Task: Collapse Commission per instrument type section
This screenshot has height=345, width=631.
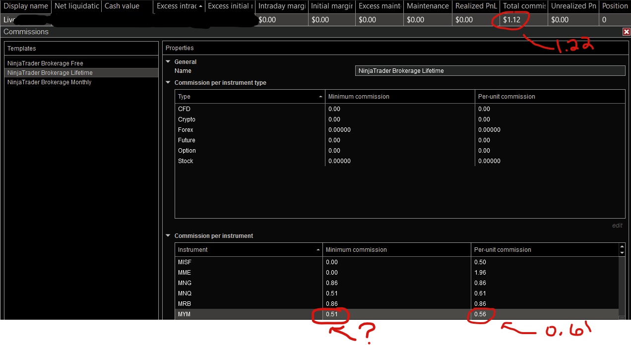Action: (x=168, y=83)
